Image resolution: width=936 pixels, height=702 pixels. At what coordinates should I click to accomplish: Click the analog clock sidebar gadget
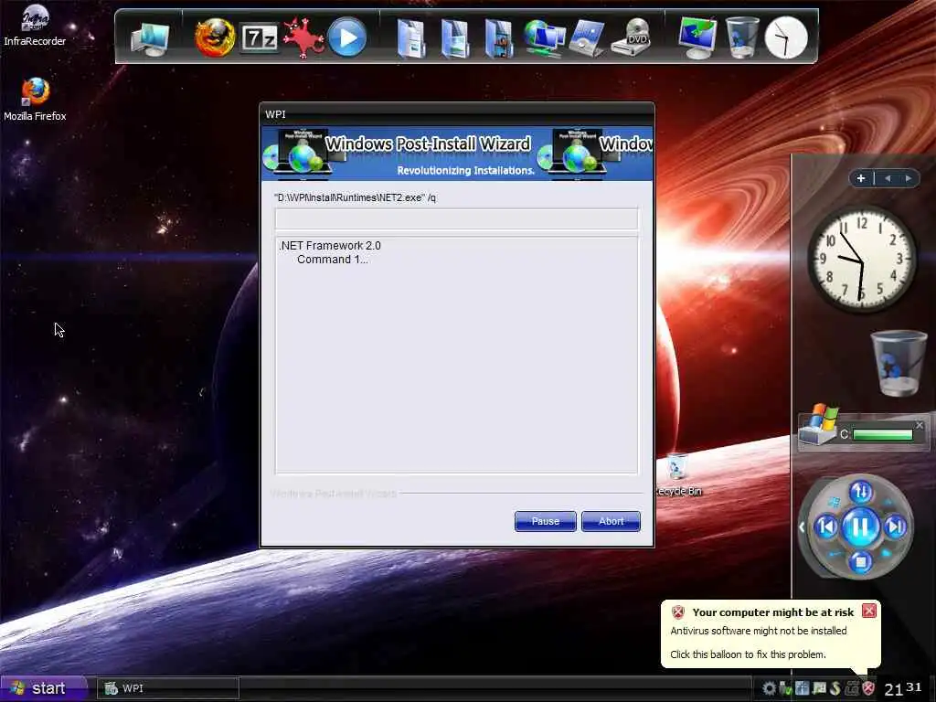861,259
